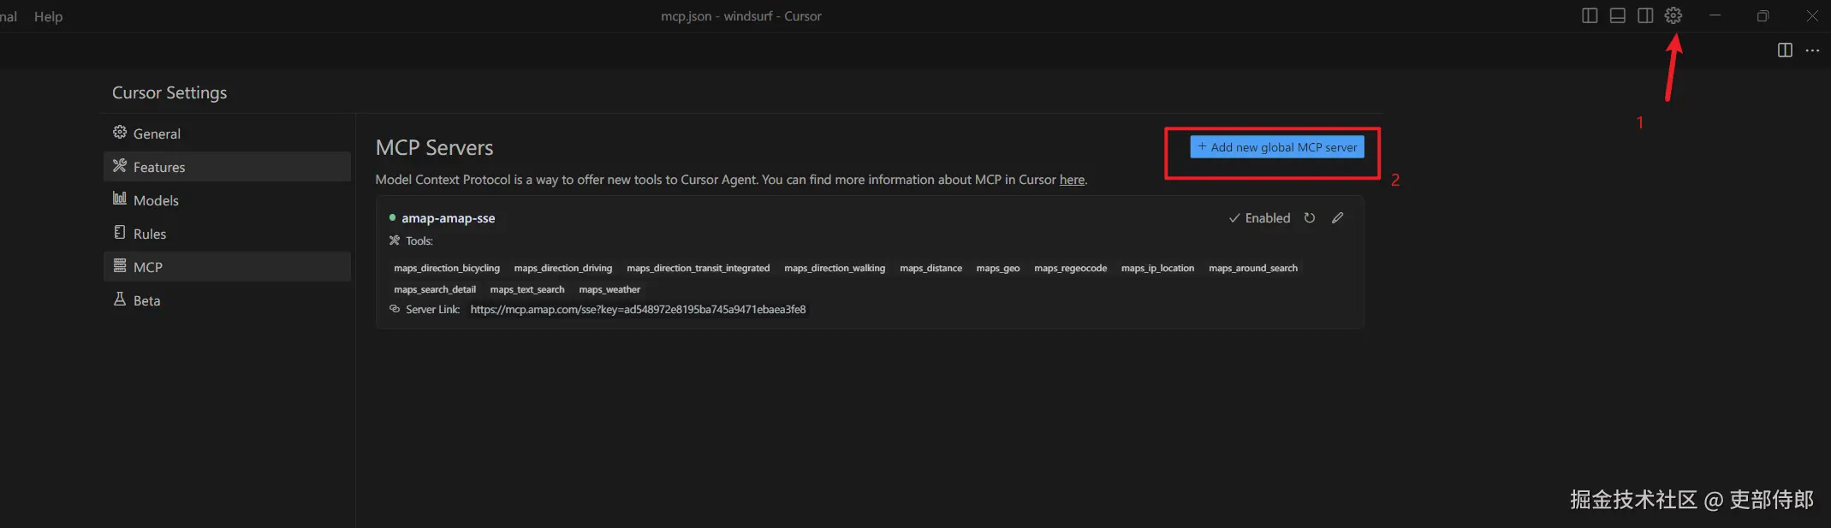Image resolution: width=1831 pixels, height=528 pixels.
Task: Click the maps_regeocode tool tag
Action: pyautogui.click(x=1070, y=268)
